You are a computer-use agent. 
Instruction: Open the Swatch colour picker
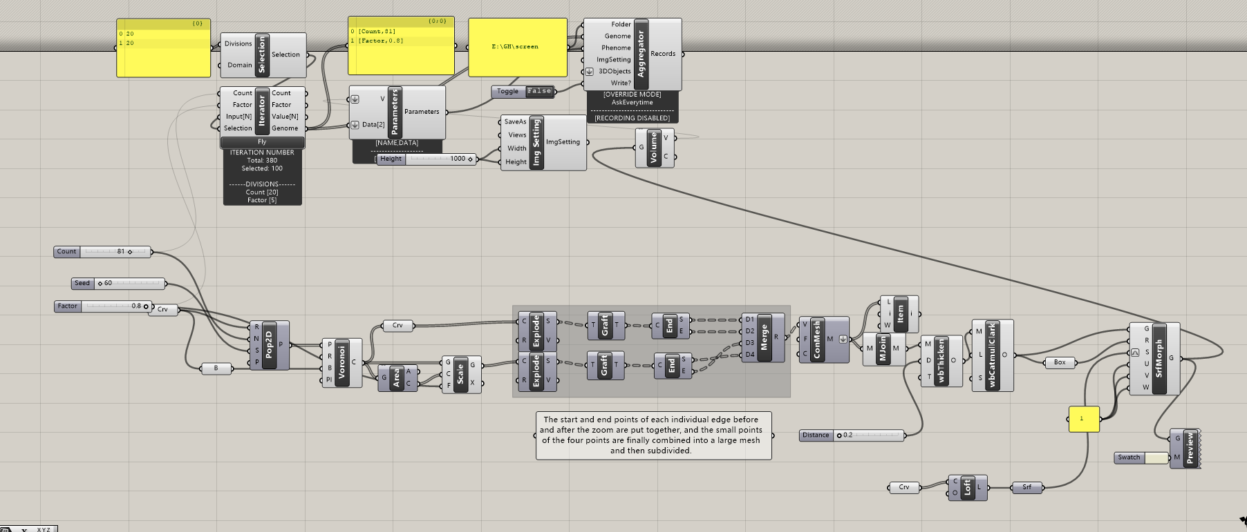[x=1156, y=457]
